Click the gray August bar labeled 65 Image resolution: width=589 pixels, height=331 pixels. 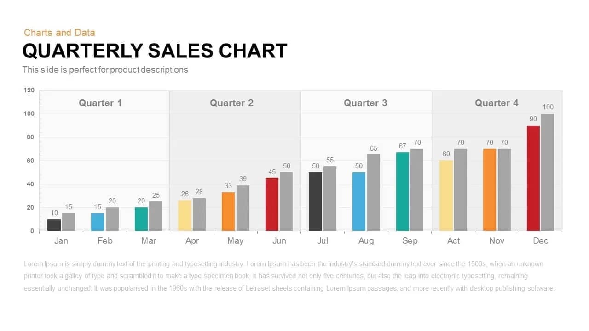click(x=374, y=193)
